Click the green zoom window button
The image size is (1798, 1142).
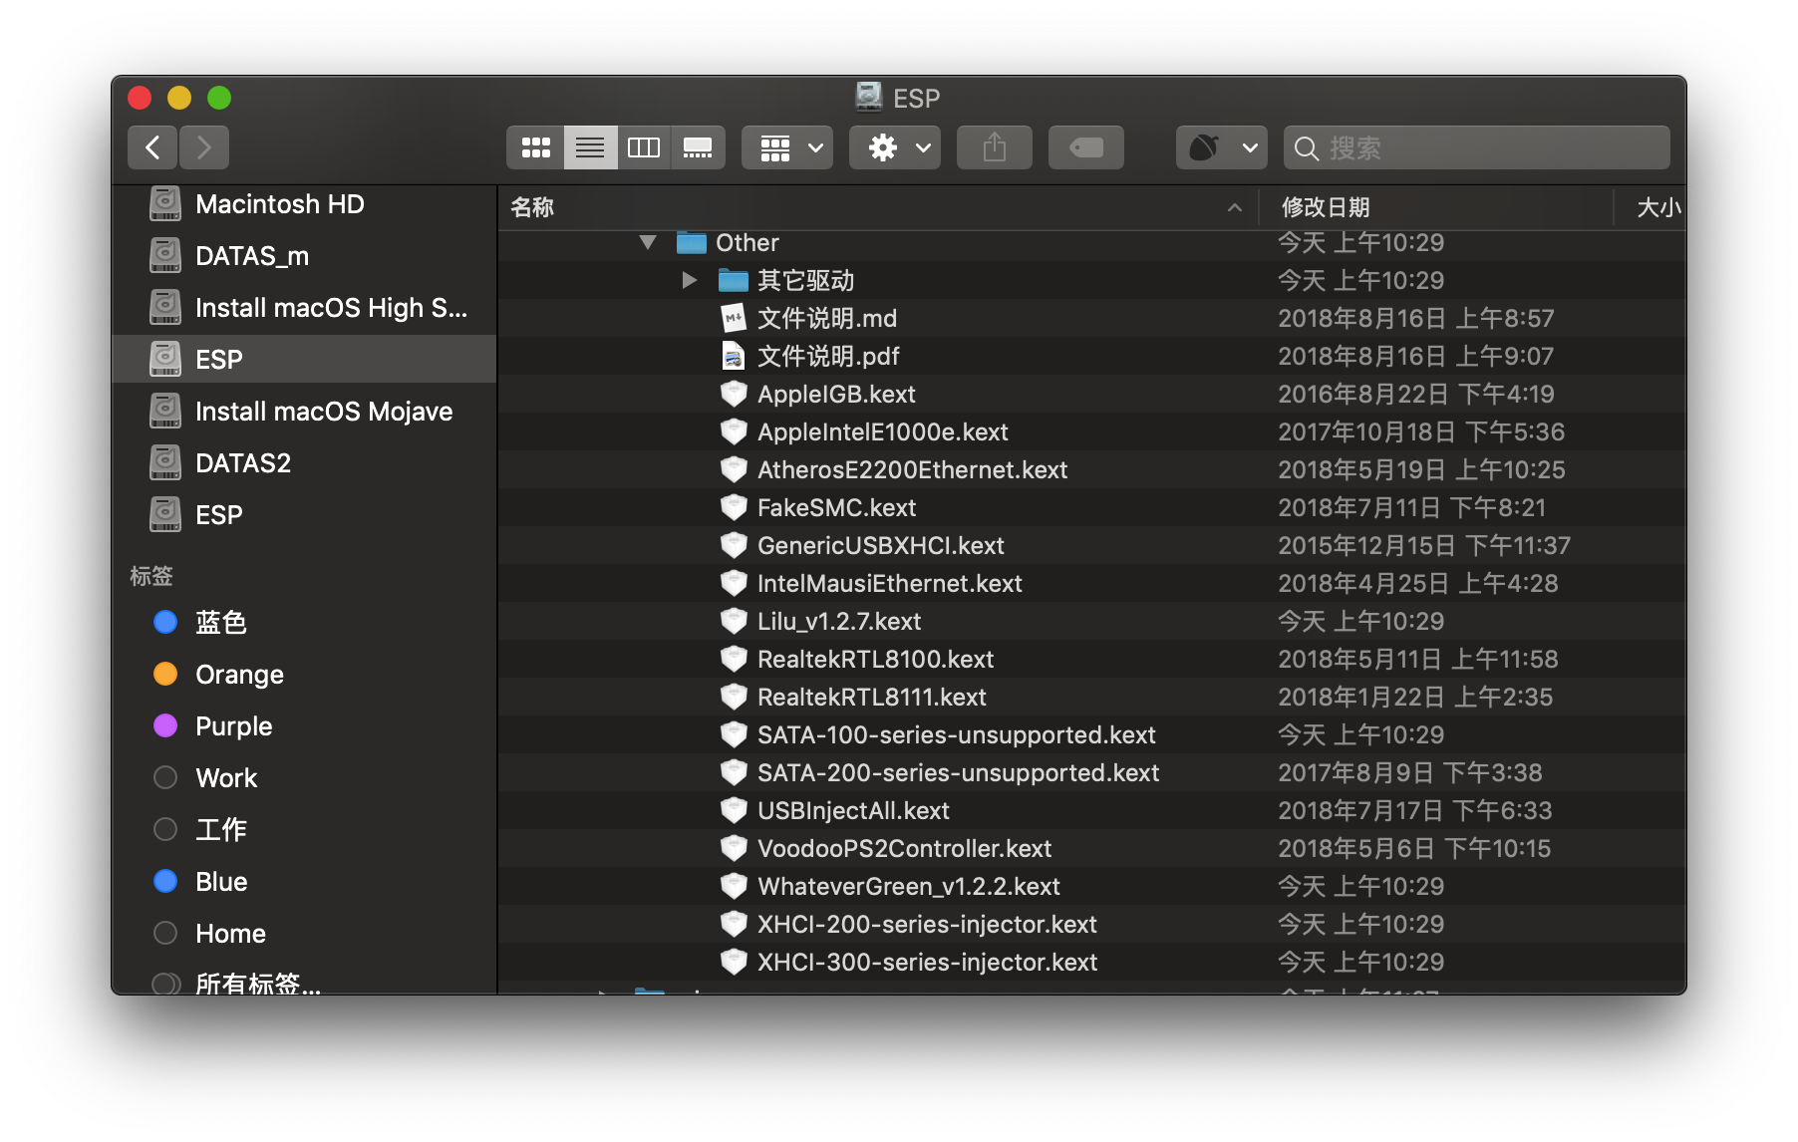[x=219, y=98]
